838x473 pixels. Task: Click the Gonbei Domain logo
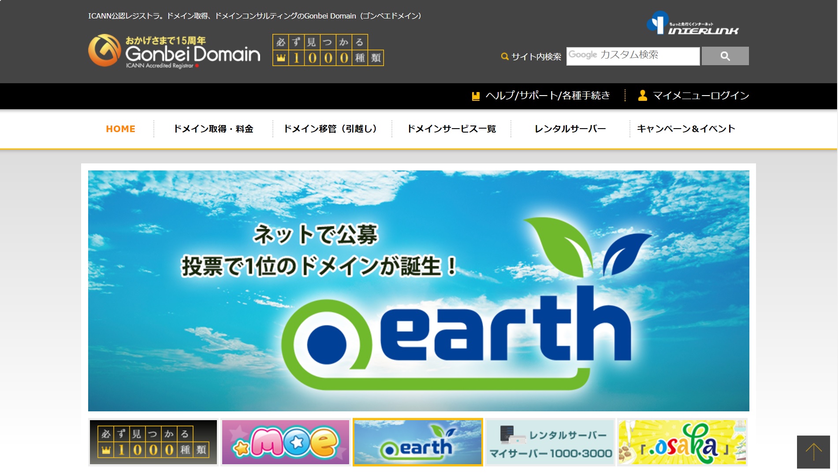pos(174,51)
